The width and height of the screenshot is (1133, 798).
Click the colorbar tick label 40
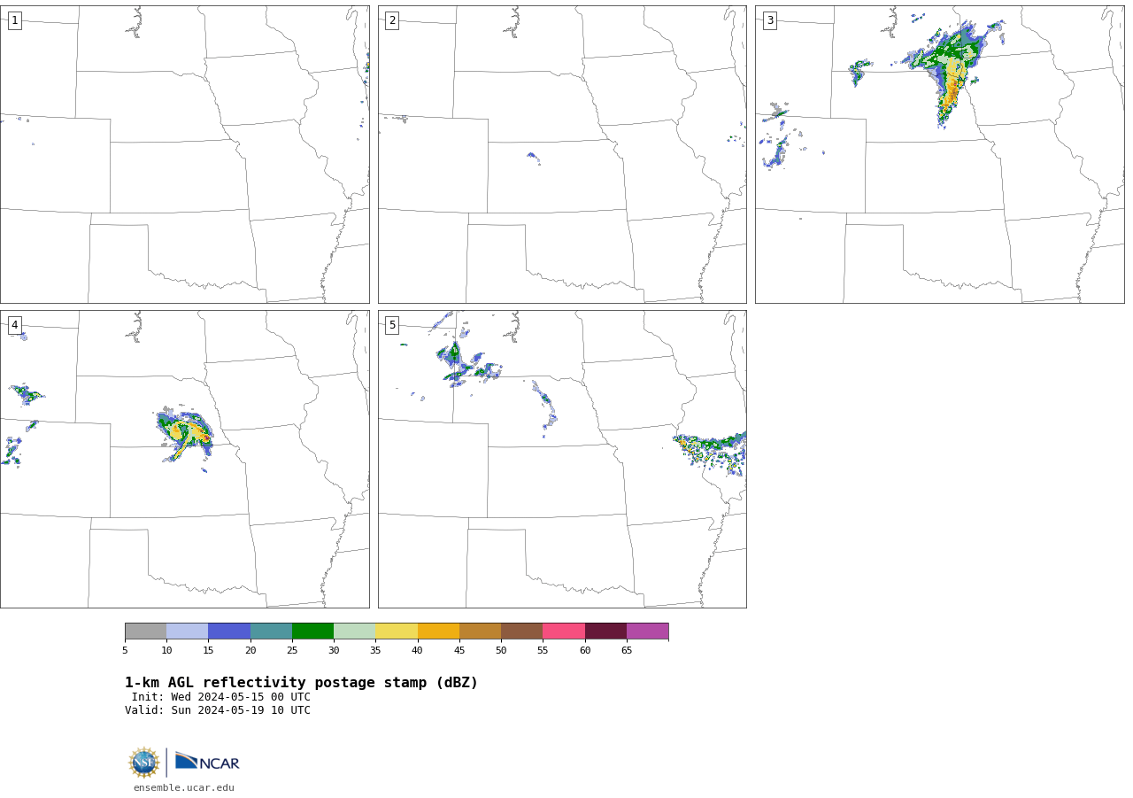[418, 651]
